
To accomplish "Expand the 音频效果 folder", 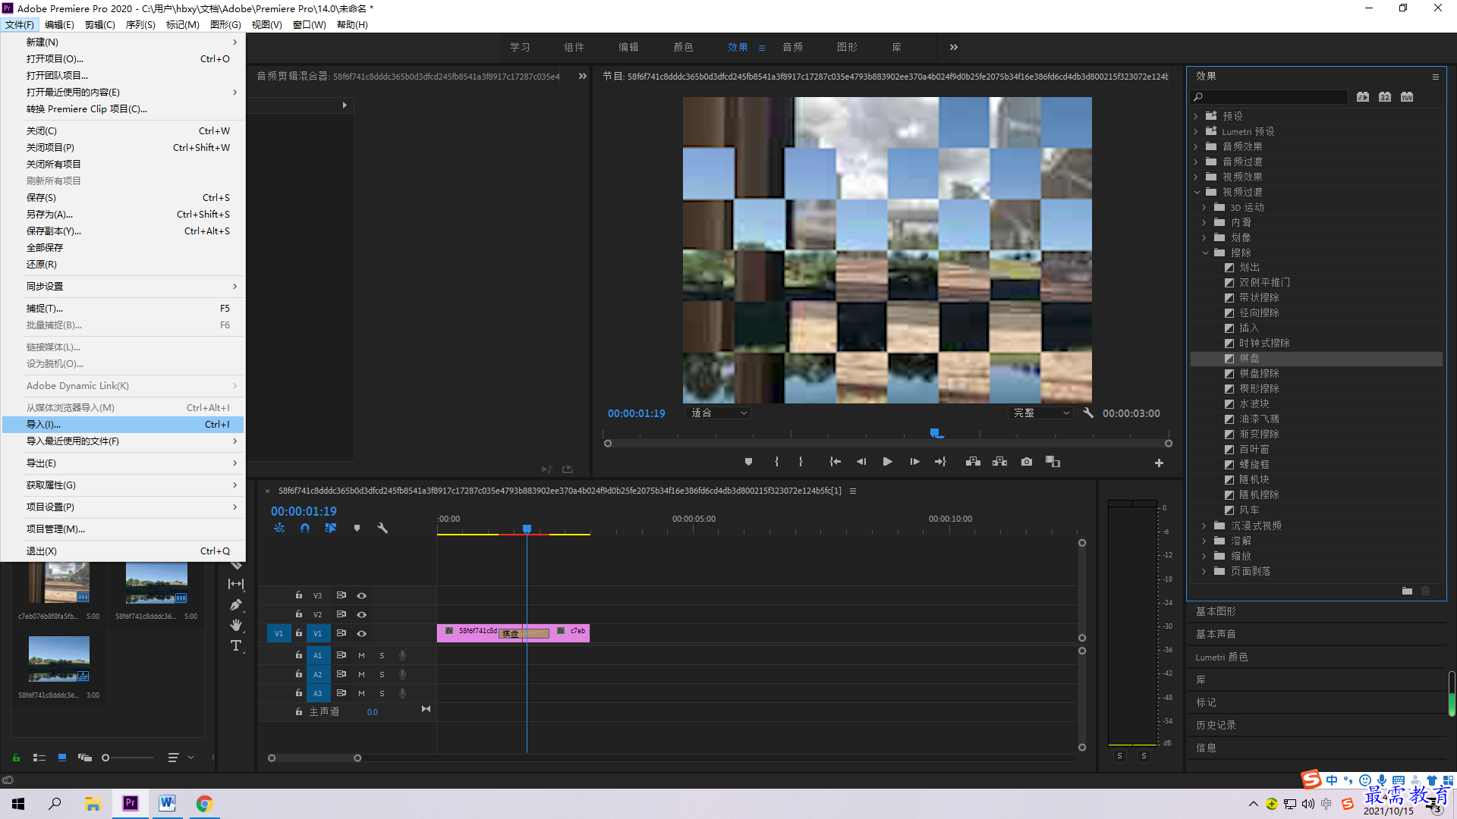I will (x=1196, y=146).
